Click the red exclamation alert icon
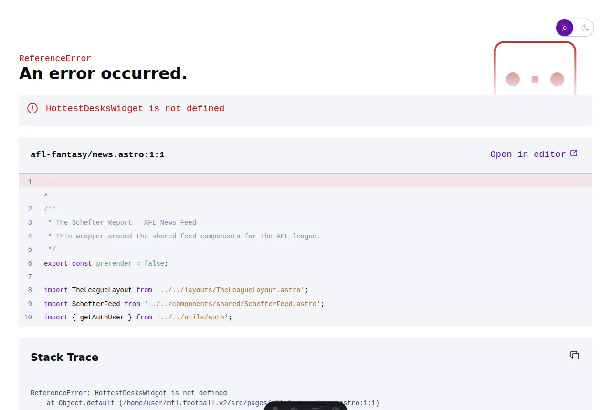611x410 pixels. coord(32,108)
